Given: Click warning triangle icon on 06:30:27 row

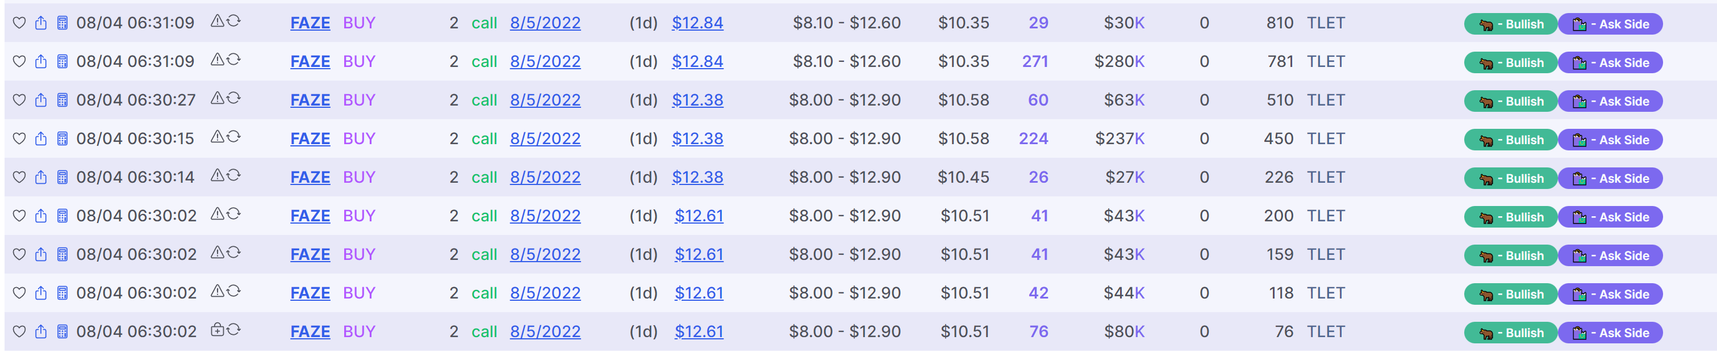Looking at the screenshot, I should click(218, 98).
